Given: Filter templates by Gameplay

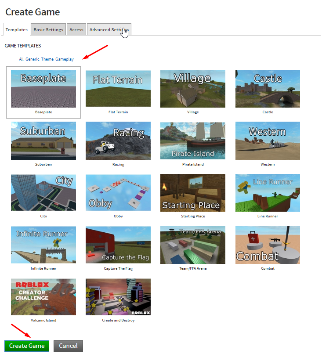Looking at the screenshot, I should [65, 59].
